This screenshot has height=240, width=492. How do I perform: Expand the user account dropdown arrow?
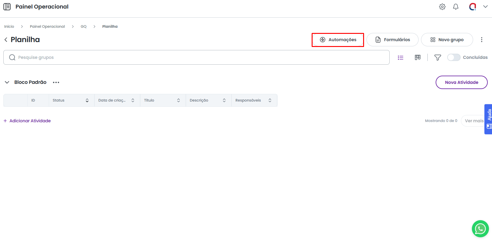pyautogui.click(x=485, y=7)
